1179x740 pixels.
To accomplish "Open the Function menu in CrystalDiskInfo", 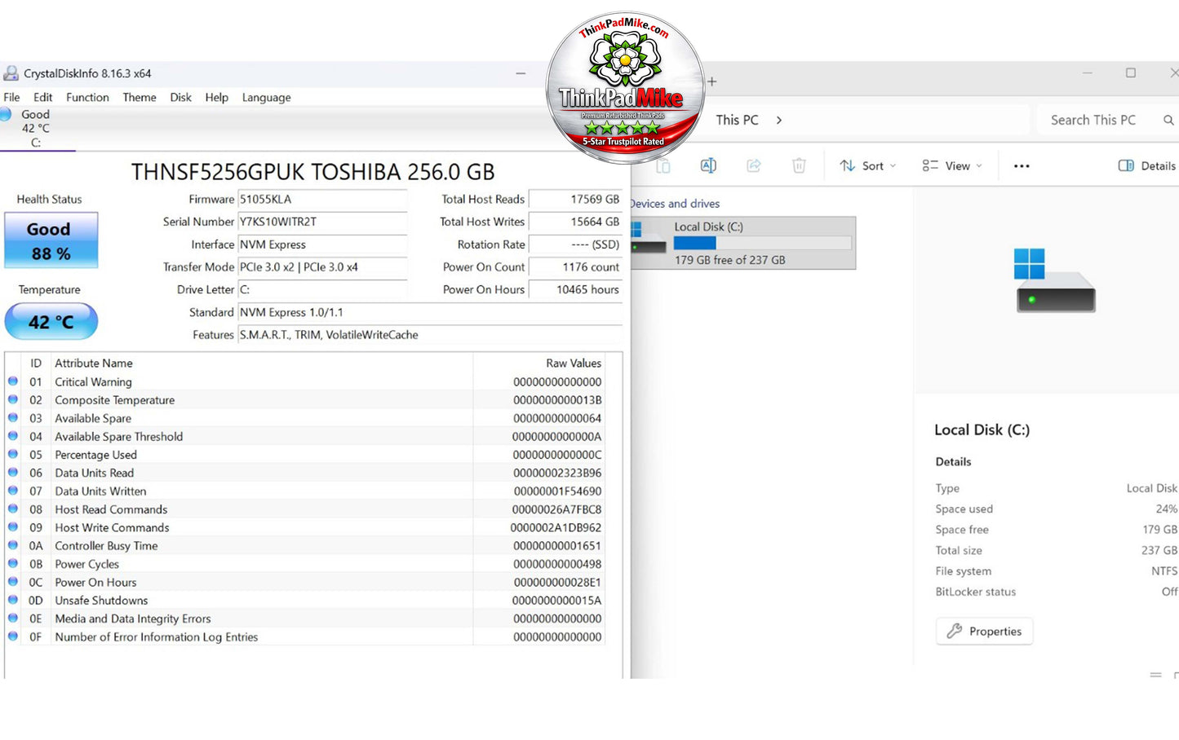I will tap(87, 97).
